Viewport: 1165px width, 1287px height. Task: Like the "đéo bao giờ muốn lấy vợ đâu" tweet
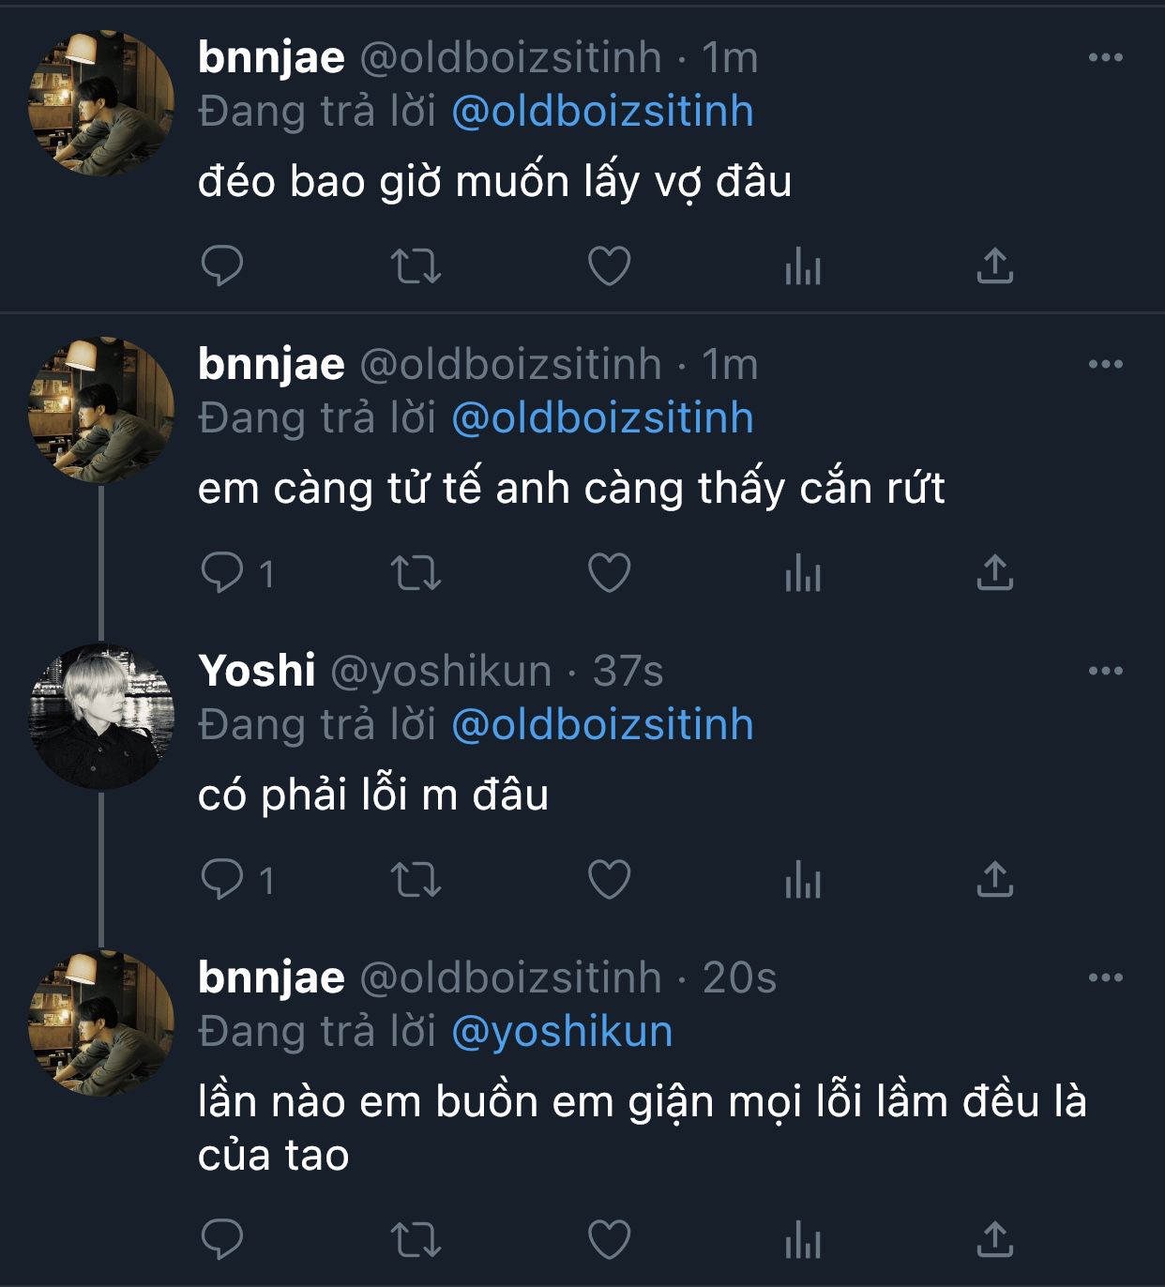(x=609, y=265)
